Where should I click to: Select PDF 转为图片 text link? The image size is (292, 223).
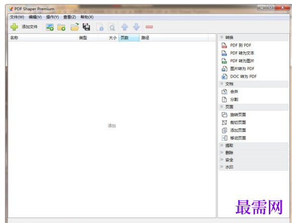[242, 61]
